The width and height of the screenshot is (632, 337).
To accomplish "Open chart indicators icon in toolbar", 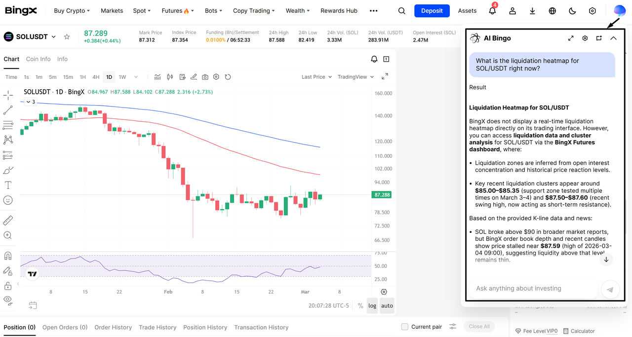I will click(x=158, y=77).
